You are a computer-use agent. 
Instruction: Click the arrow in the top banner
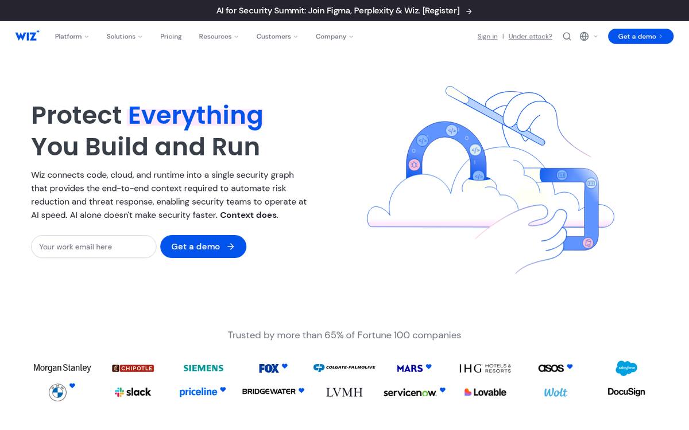pos(469,11)
